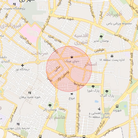Click the shopping cart icon above عروج
The width and height of the screenshot is (138, 138).
point(72,94)
